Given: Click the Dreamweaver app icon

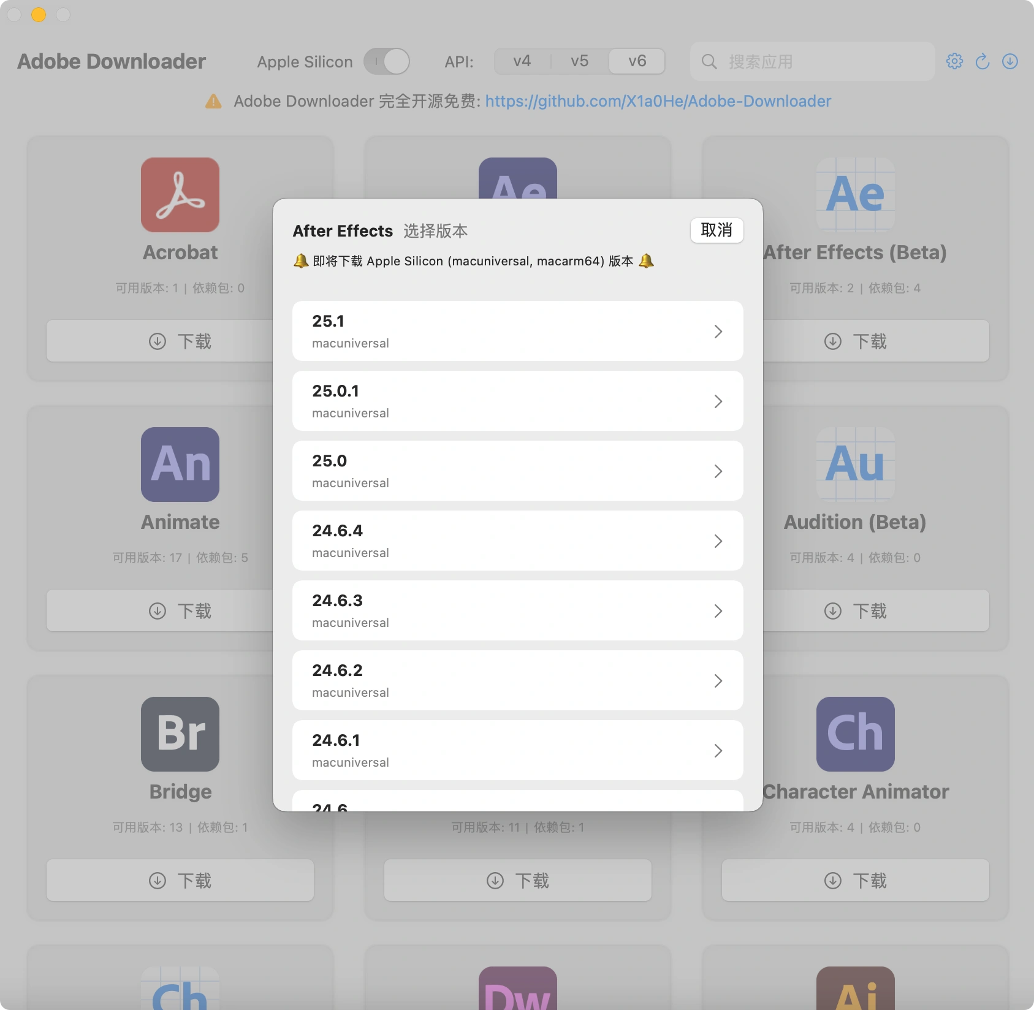Looking at the screenshot, I should (x=518, y=988).
